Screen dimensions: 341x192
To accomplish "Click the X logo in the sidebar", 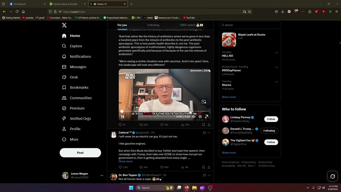I will 64,25.
